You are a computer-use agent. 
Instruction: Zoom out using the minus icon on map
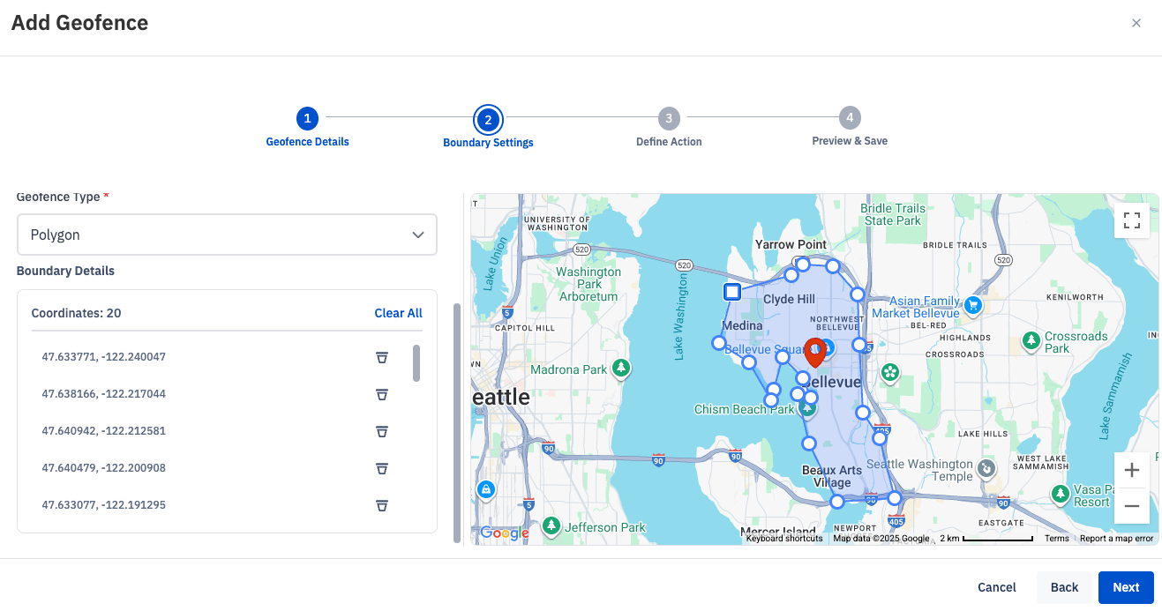[1131, 507]
